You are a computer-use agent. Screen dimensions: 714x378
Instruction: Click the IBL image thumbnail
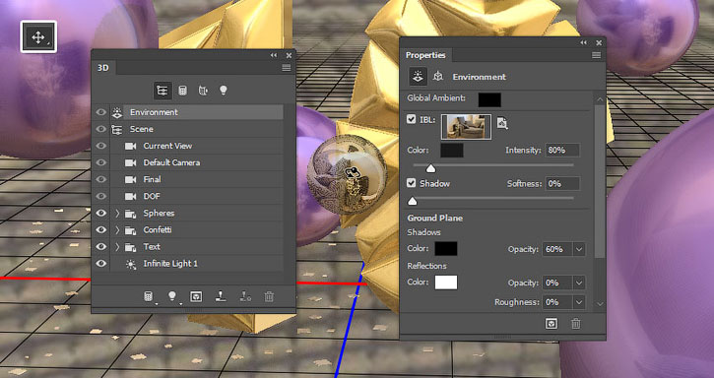(x=466, y=127)
